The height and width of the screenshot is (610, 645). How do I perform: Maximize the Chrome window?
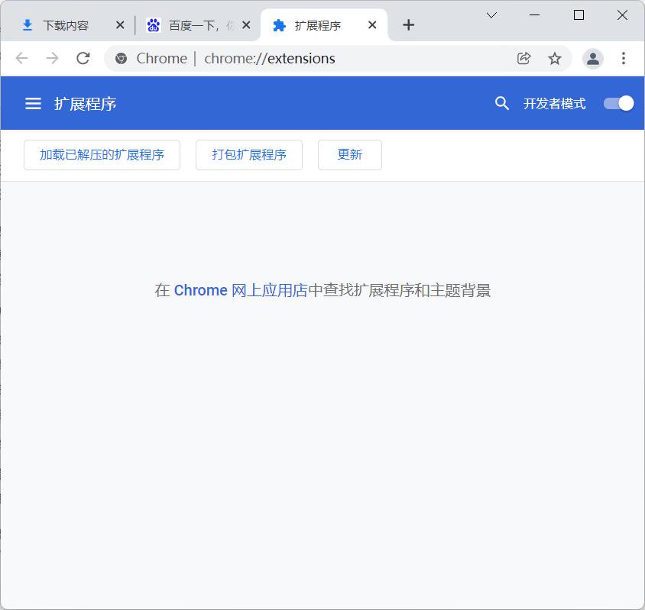(579, 15)
